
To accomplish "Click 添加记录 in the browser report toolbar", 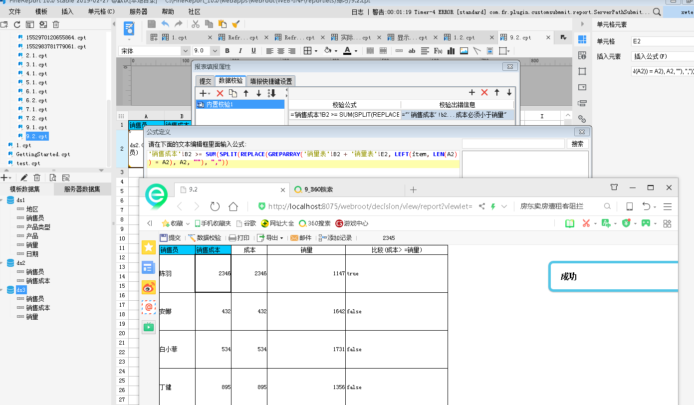I will [335, 238].
